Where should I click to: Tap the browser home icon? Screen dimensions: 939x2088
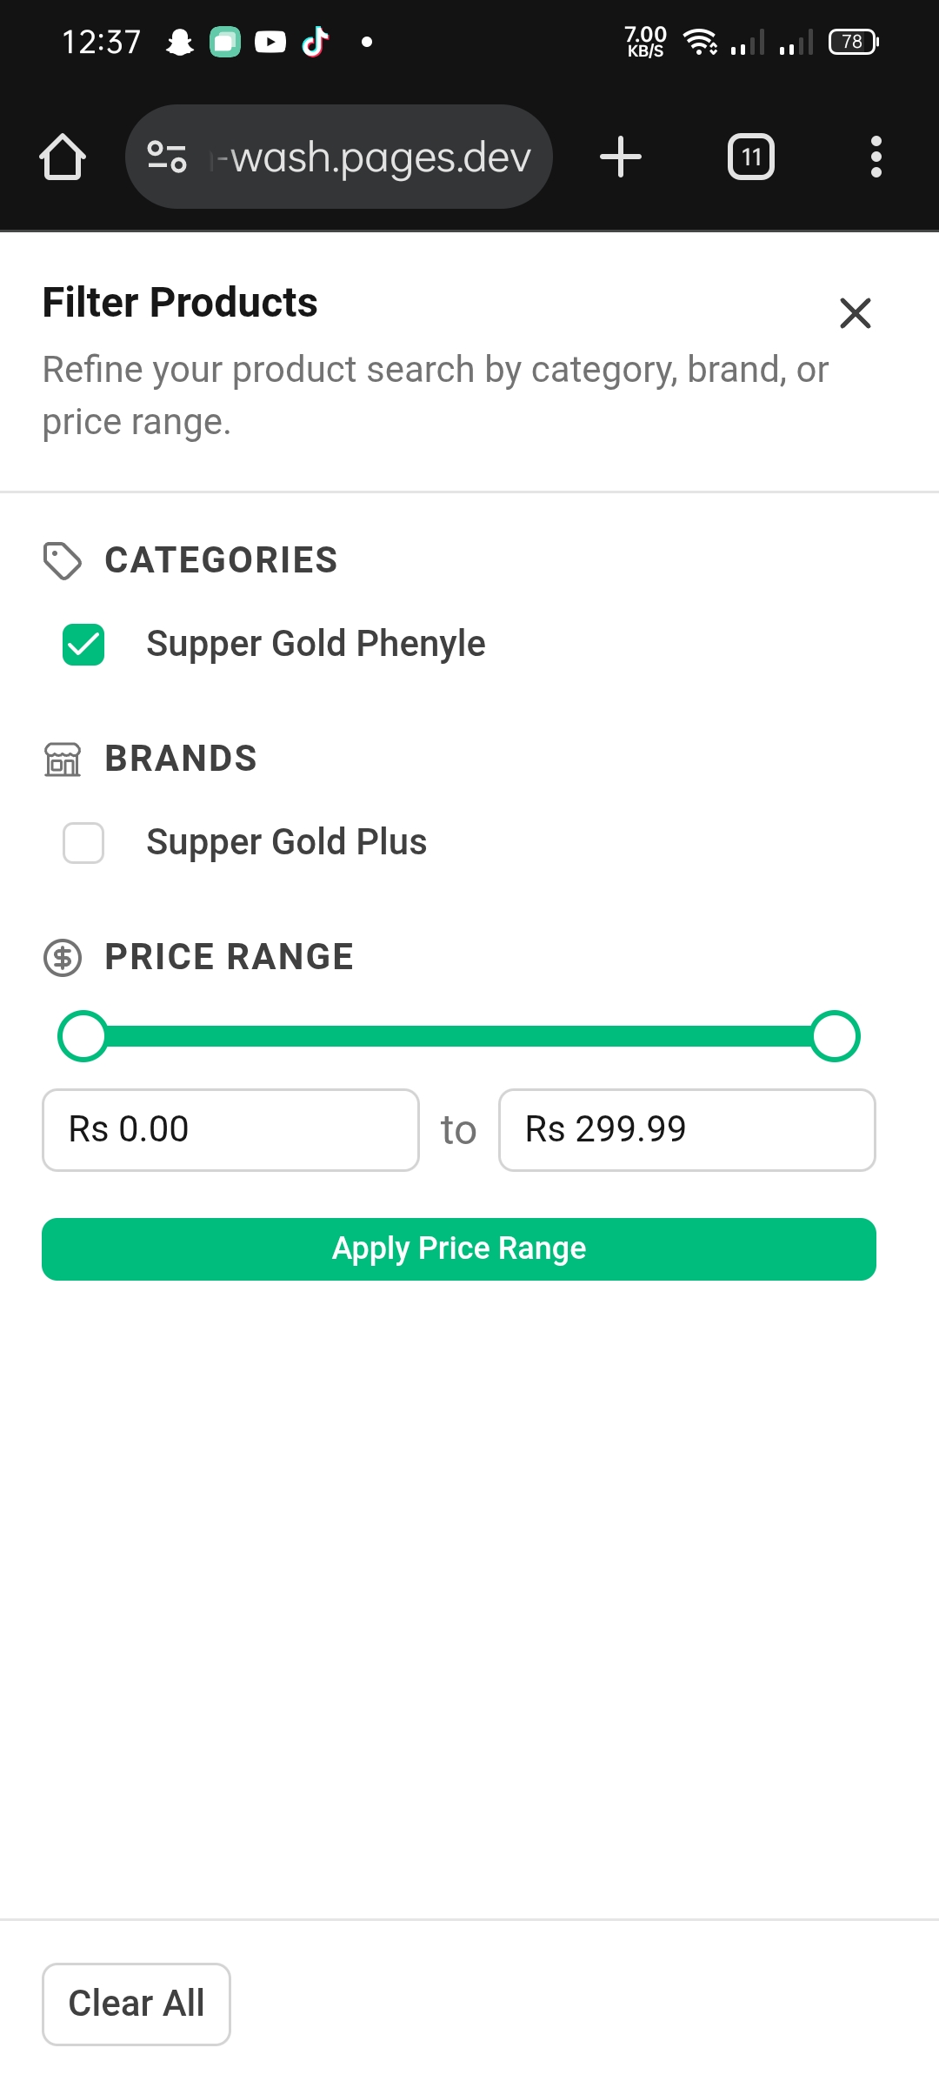(63, 157)
